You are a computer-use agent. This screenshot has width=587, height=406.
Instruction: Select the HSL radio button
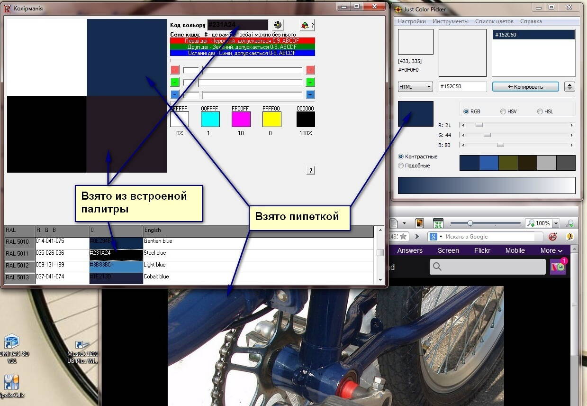[540, 111]
